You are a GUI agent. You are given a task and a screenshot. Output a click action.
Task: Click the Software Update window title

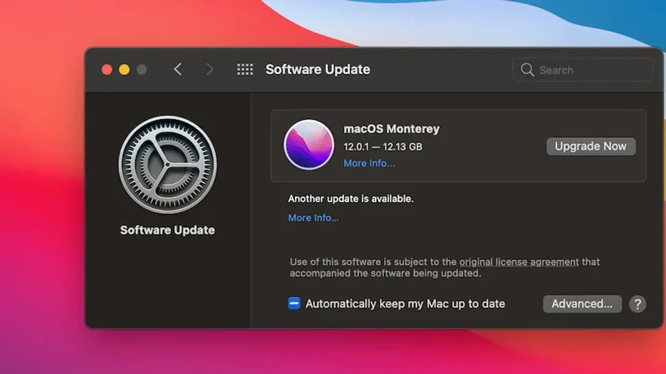coord(317,69)
